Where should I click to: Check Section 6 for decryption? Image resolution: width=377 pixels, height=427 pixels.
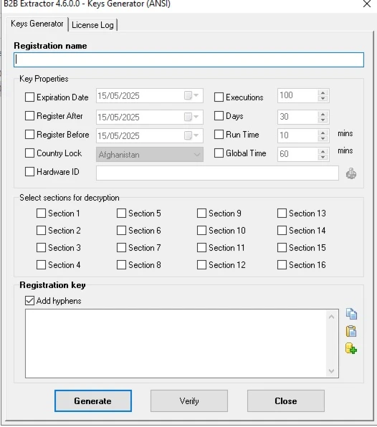click(x=121, y=231)
